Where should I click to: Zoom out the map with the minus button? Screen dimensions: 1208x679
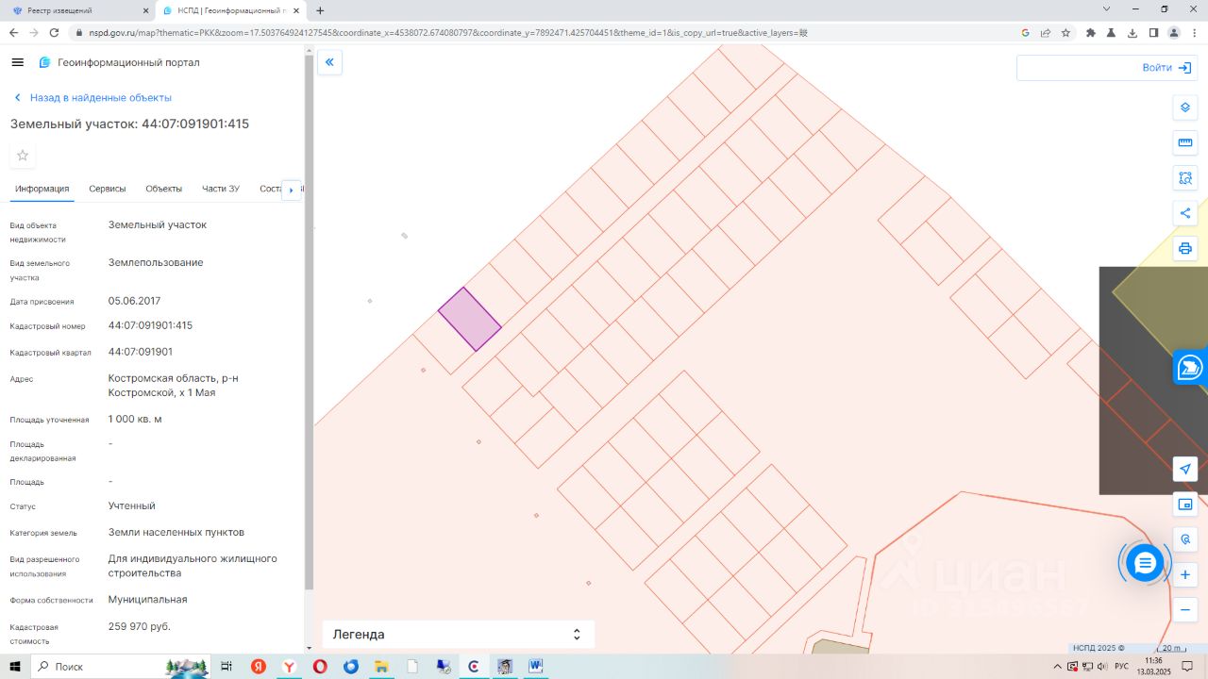[1185, 610]
